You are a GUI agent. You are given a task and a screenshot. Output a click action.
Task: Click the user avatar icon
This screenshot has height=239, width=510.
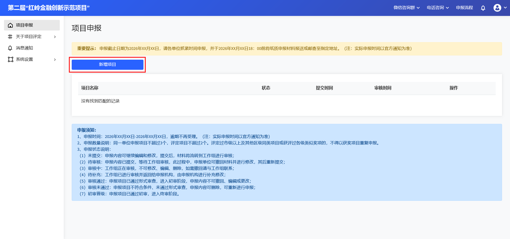pyautogui.click(x=497, y=8)
